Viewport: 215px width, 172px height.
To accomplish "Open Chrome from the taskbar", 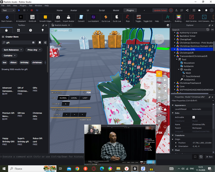I will click(x=77, y=169).
